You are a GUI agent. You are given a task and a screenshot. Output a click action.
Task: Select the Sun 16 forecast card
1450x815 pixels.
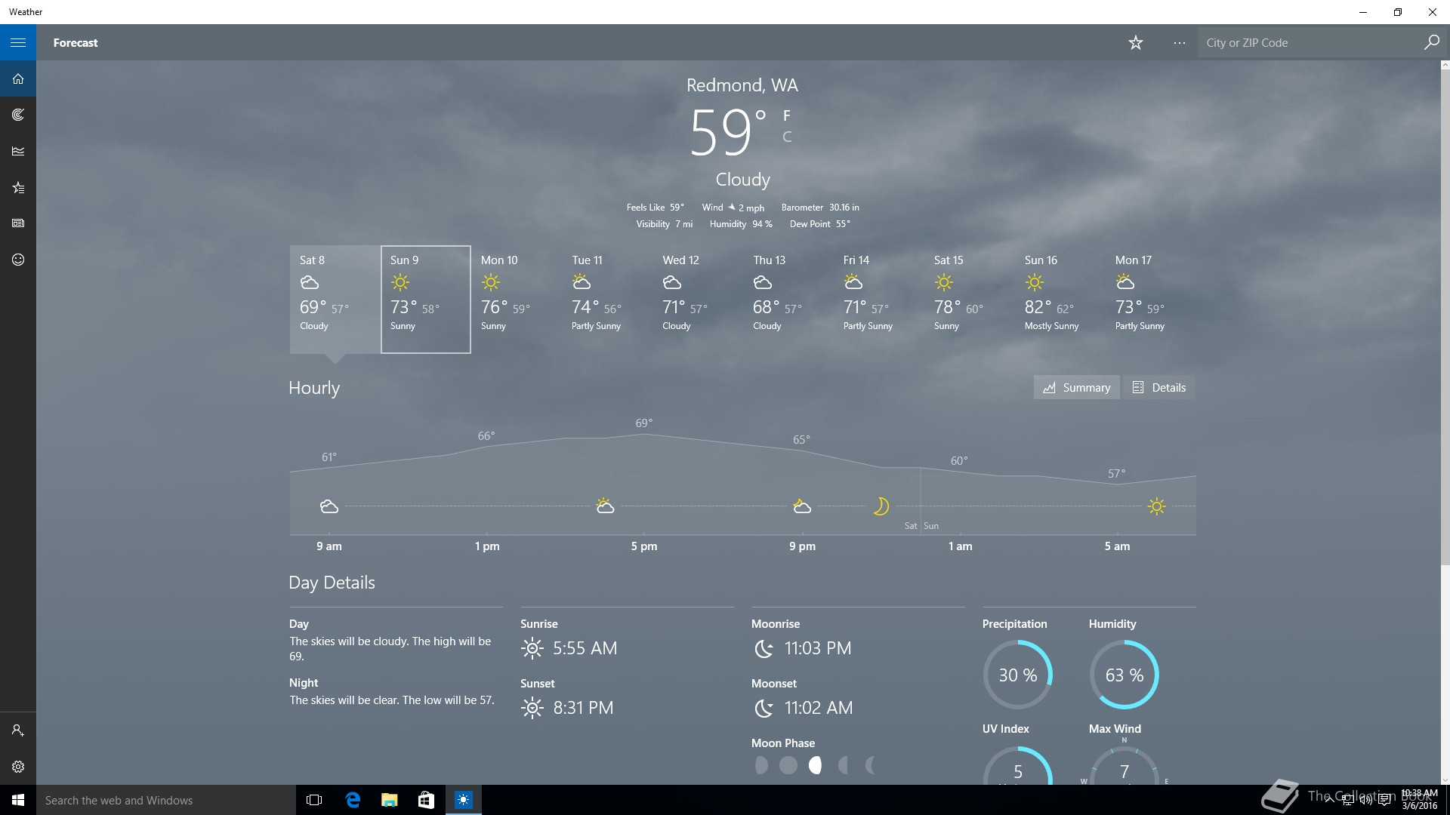pos(1060,299)
